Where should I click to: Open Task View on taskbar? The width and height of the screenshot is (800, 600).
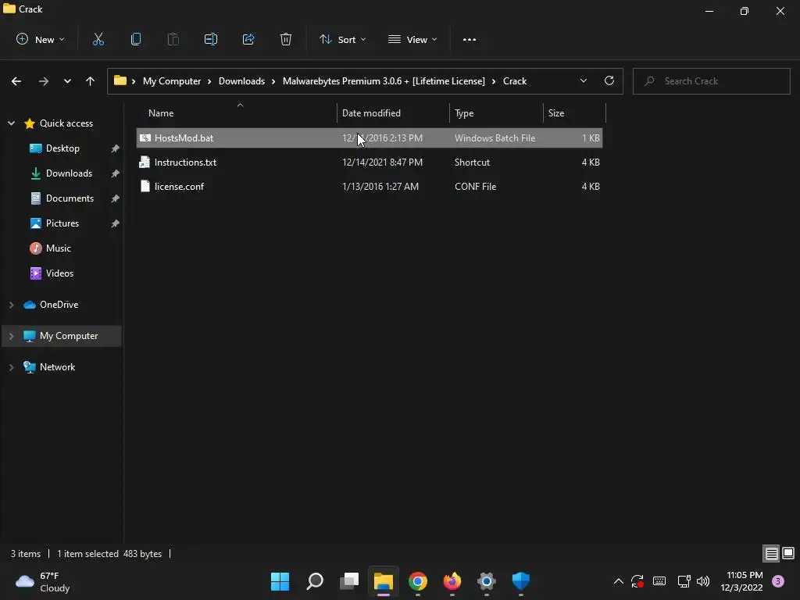(349, 581)
